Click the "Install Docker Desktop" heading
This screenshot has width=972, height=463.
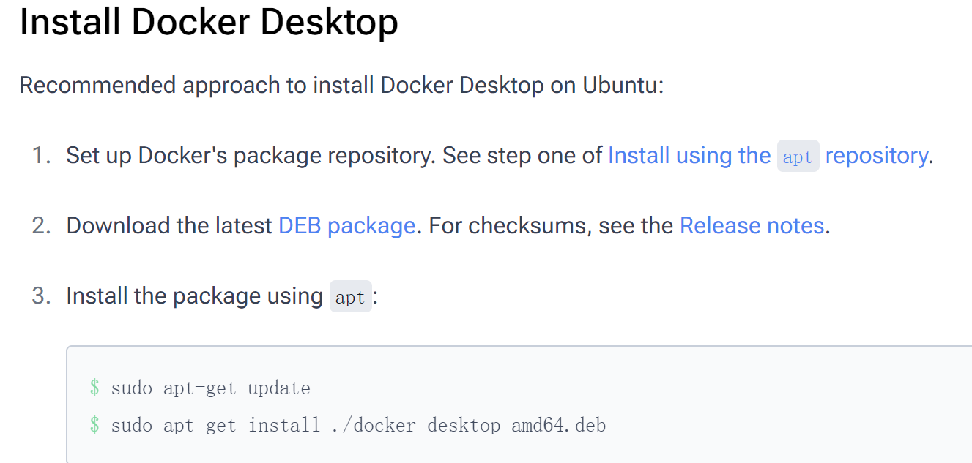(x=209, y=23)
